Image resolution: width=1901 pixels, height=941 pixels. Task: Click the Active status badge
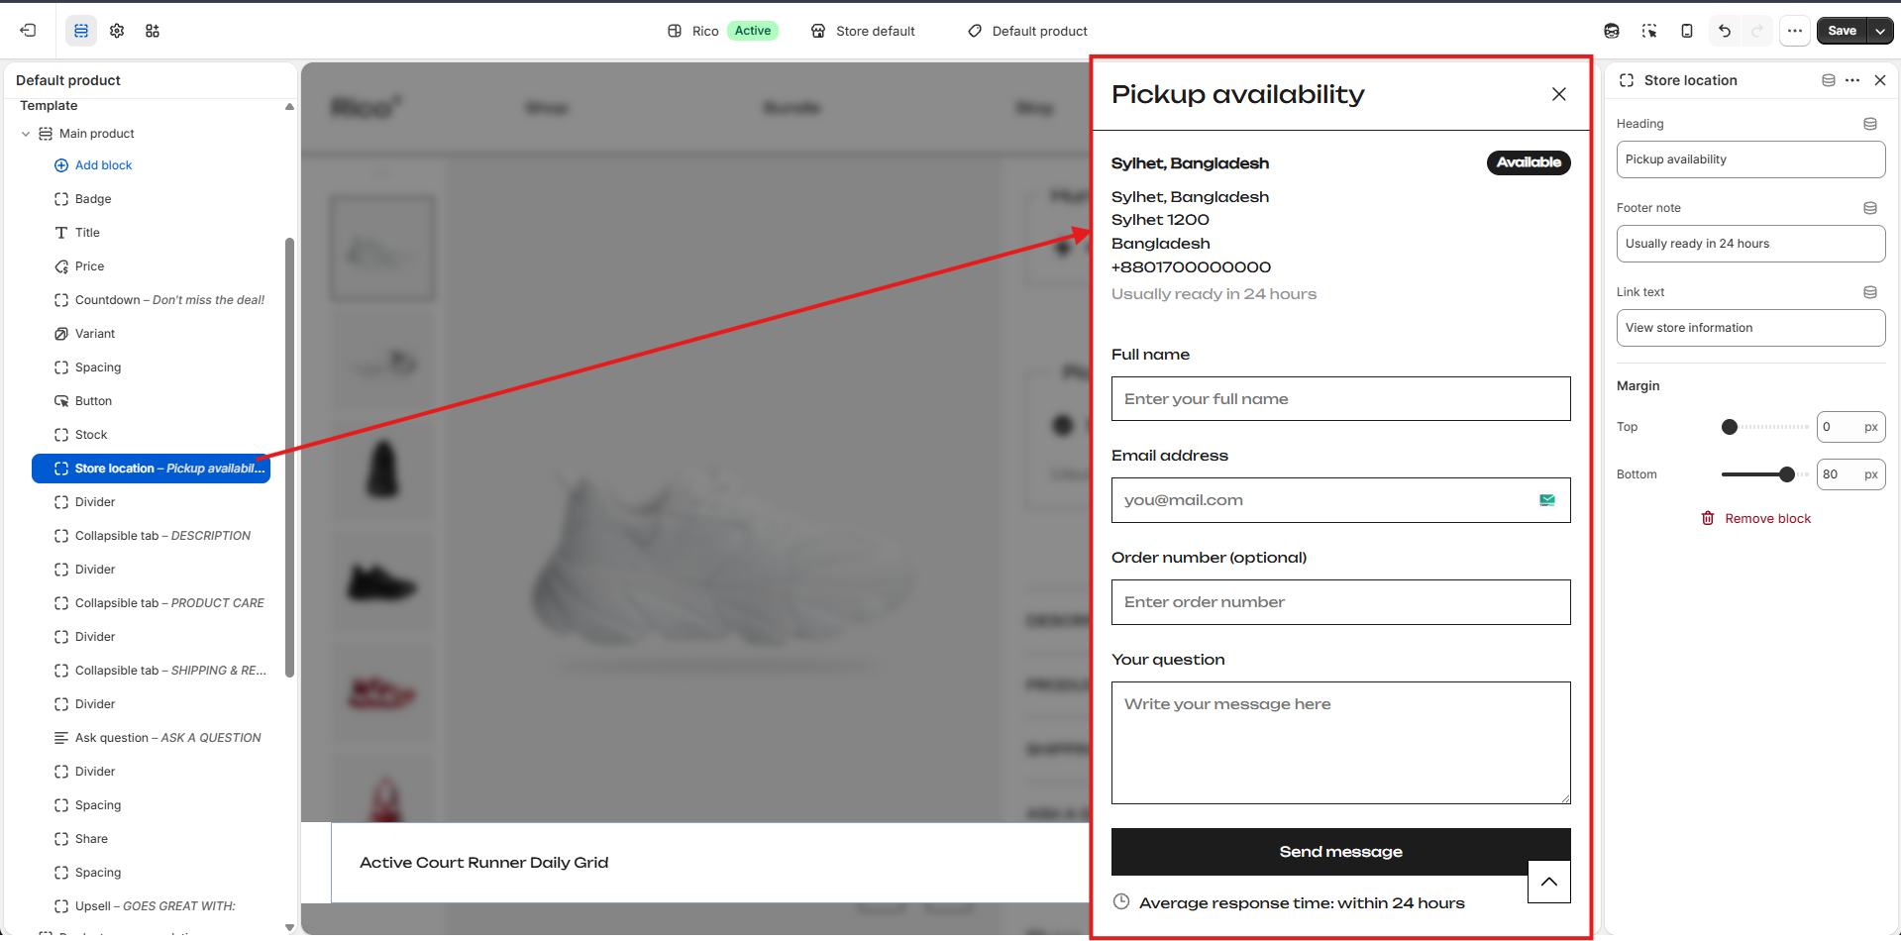pos(753,31)
